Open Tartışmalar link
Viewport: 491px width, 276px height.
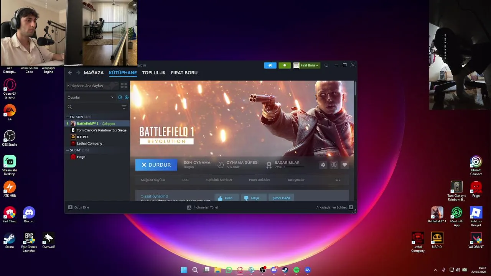click(296, 180)
